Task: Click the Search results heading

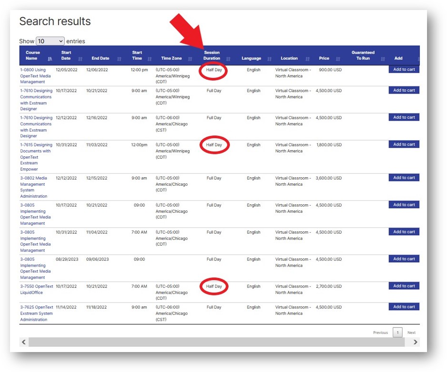Action: 55,21
